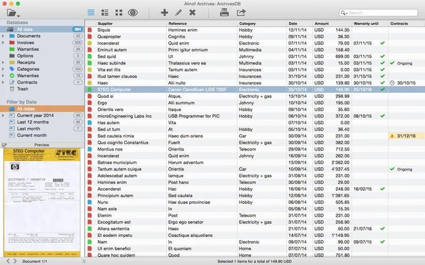Filter by Last 12 months

click(42, 122)
